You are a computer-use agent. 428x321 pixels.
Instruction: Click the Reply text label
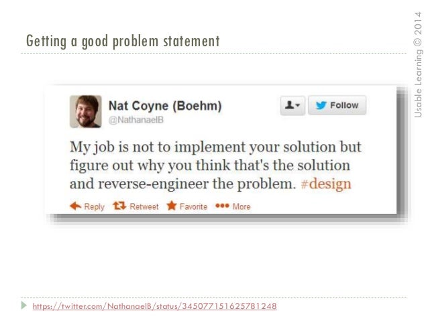94,206
